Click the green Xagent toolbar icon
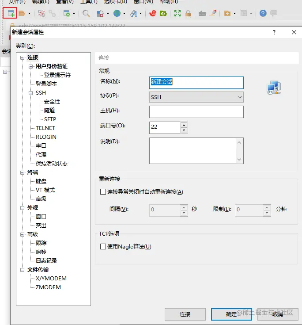Image resolution: width=302 pixels, height=325 pixels. pyautogui.click(x=163, y=13)
